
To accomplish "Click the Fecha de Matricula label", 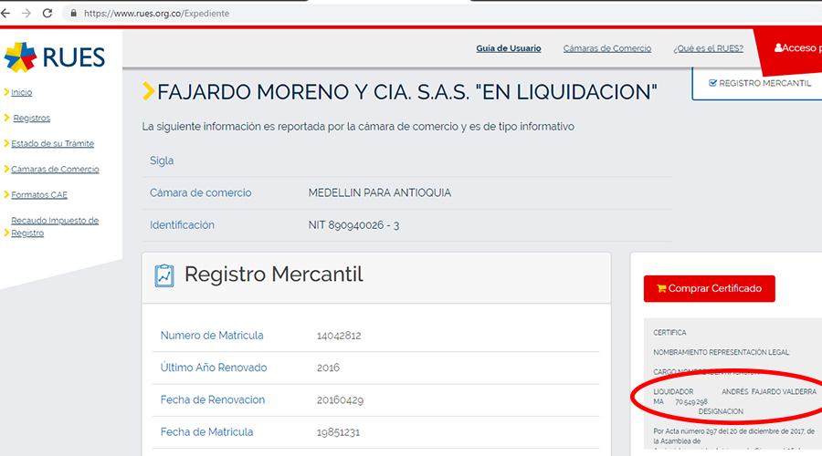I will [x=206, y=432].
